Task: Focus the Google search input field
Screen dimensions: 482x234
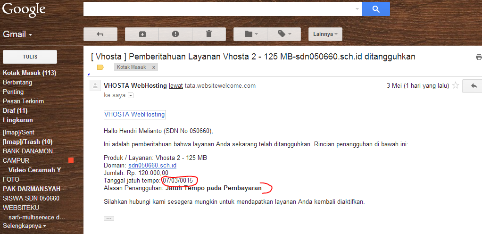Action: pos(219,9)
